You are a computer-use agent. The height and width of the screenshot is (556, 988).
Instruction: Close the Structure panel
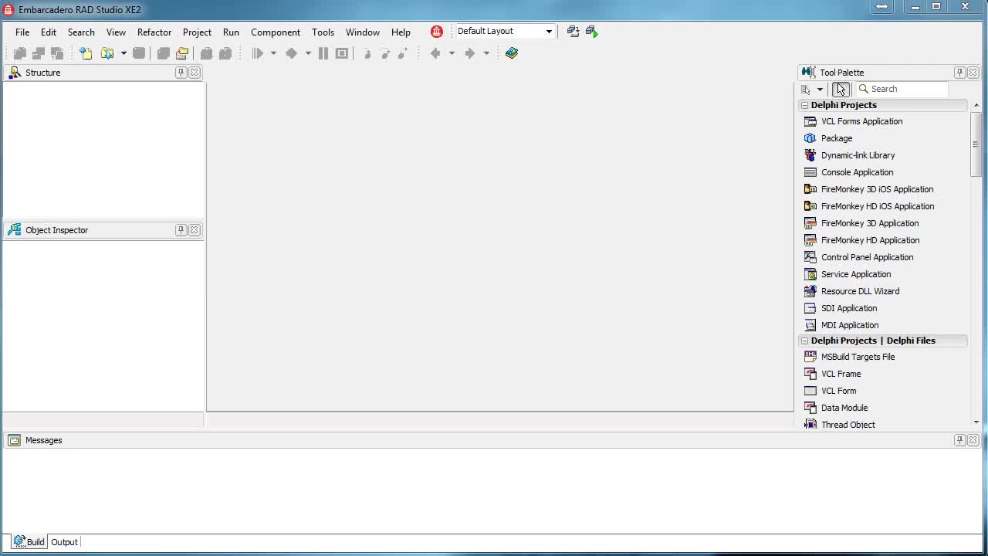(195, 73)
